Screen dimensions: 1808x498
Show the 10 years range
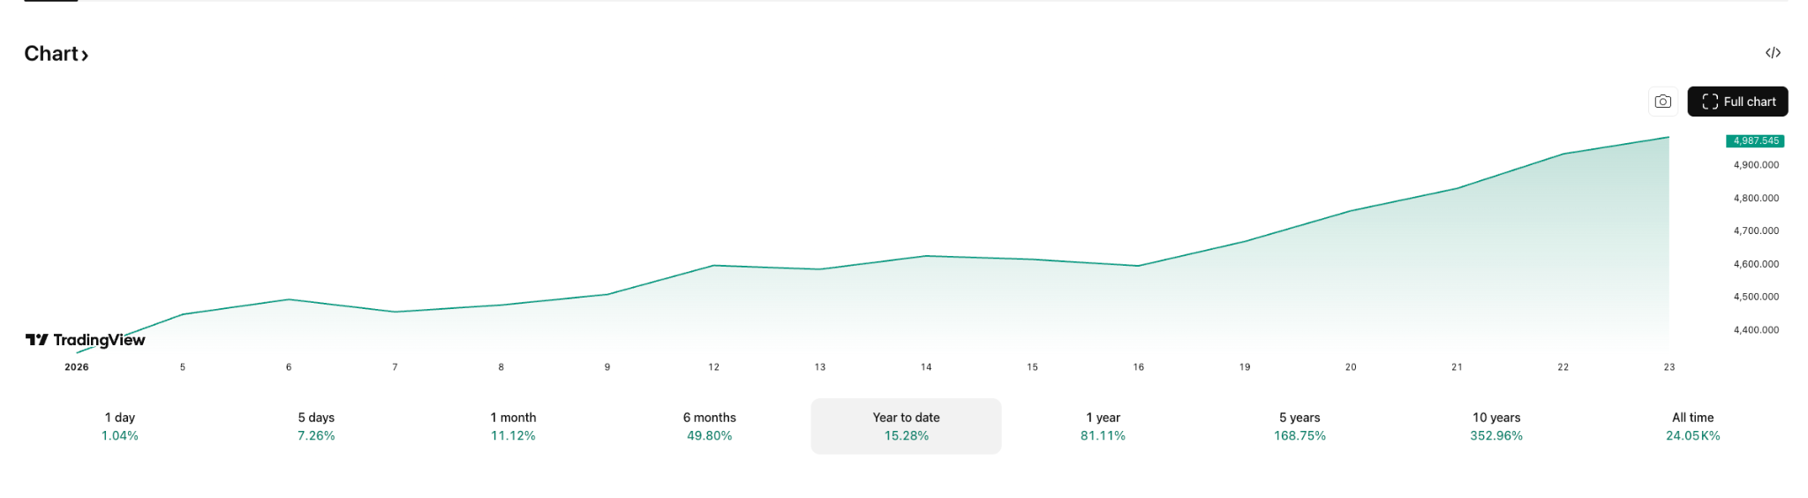(x=1496, y=426)
